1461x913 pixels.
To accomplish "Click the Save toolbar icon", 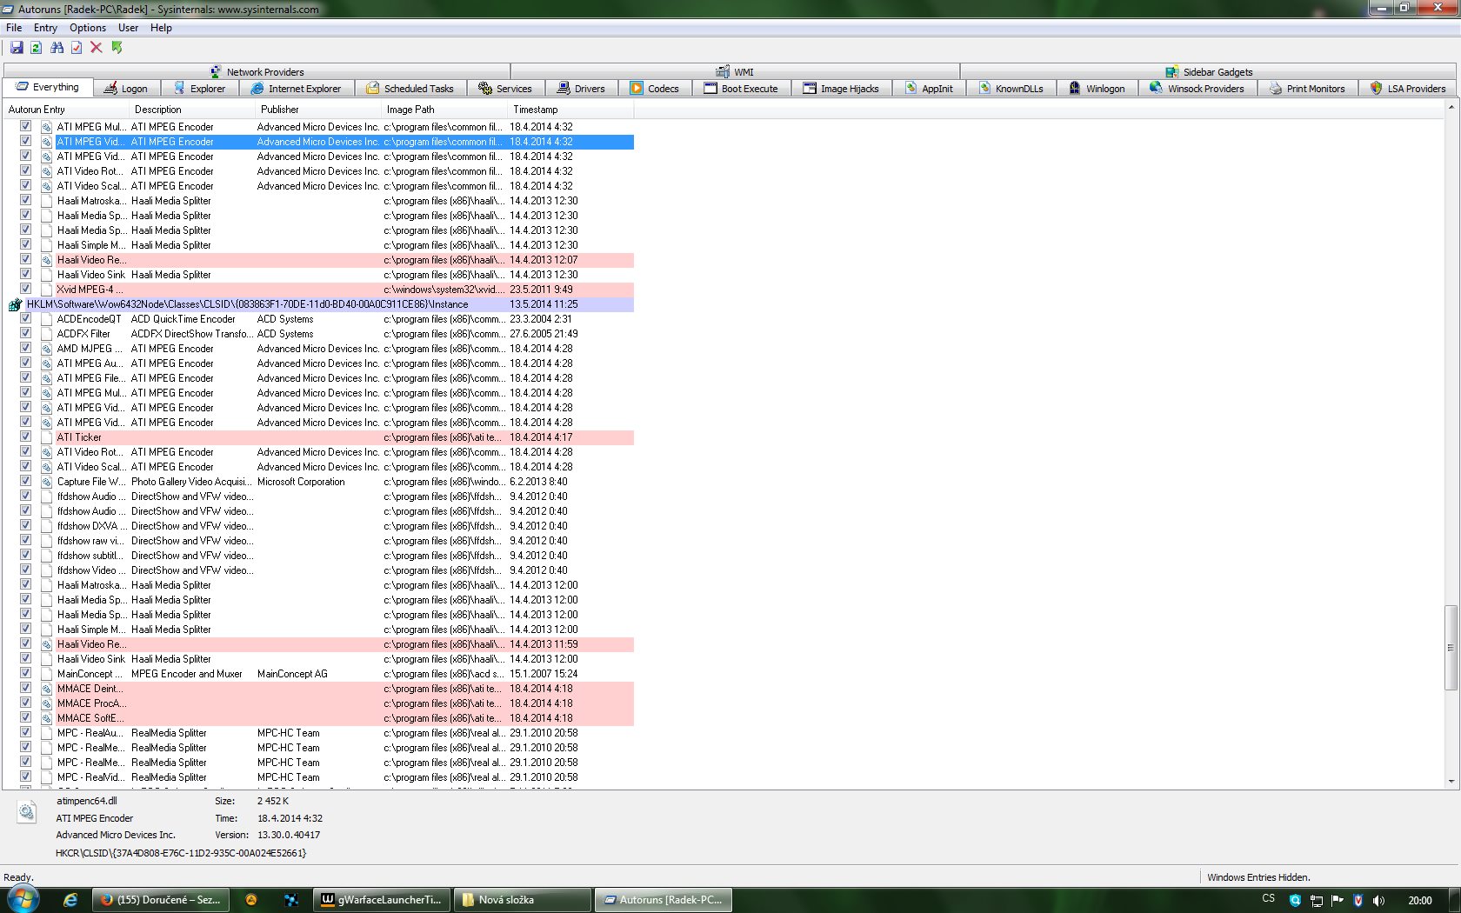I will point(17,48).
